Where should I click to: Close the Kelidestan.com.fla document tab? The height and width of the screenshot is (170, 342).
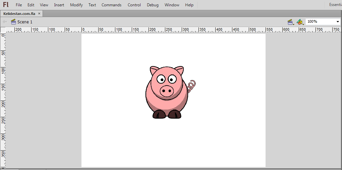[x=39, y=13]
